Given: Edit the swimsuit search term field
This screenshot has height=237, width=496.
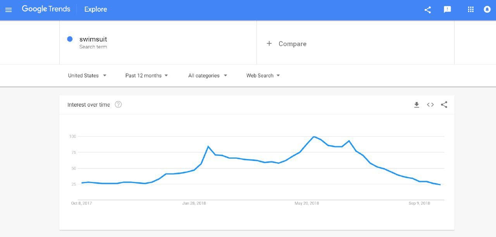Looking at the screenshot, I should [158, 43].
